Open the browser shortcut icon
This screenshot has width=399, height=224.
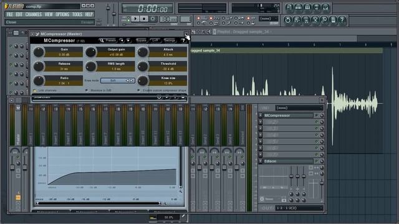[x=317, y=7]
